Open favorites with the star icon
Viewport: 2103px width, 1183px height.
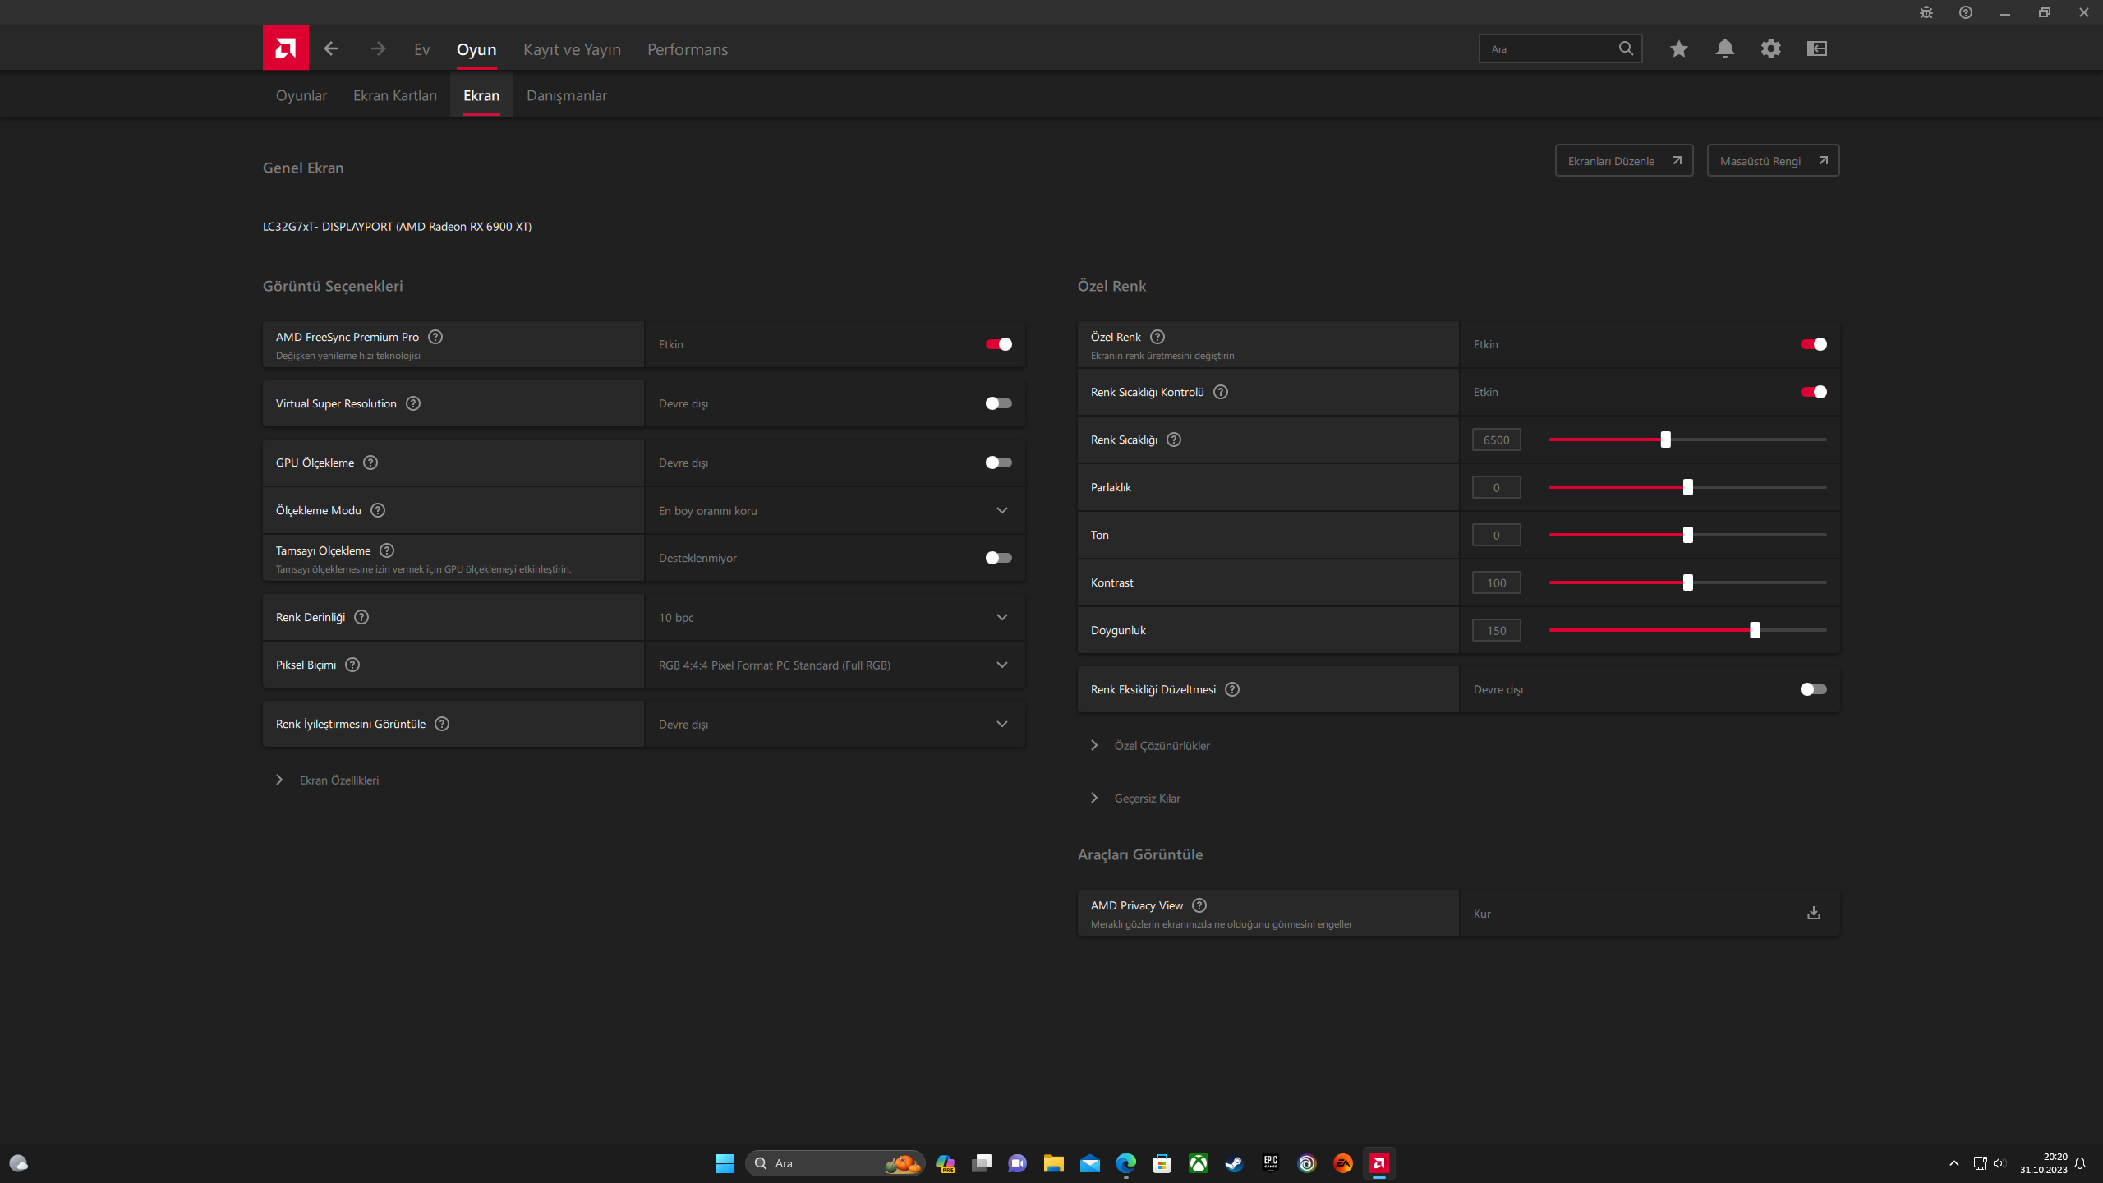pyautogui.click(x=1679, y=48)
